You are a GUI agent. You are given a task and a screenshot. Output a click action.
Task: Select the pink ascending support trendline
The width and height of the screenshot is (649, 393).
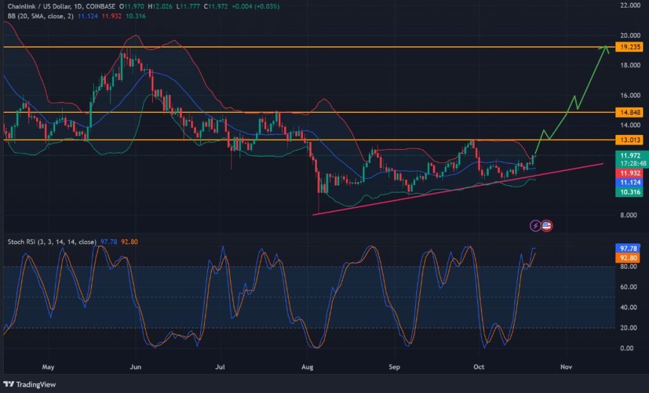tap(458, 189)
